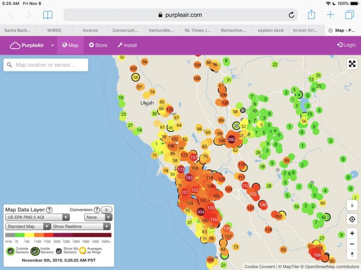This screenshot has height=270, width=361.
Task: Open the Conversion None dropdown
Action: coord(98,217)
